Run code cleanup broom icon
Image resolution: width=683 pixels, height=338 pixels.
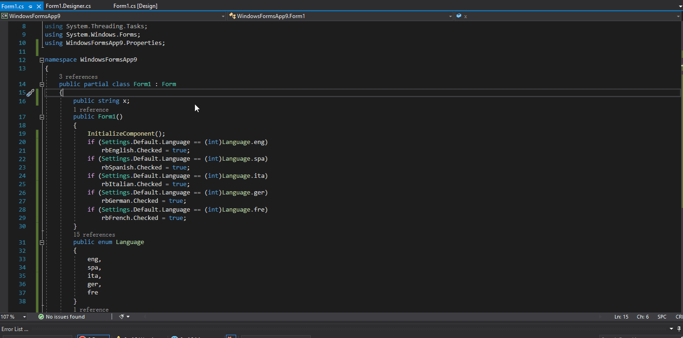pyautogui.click(x=121, y=317)
